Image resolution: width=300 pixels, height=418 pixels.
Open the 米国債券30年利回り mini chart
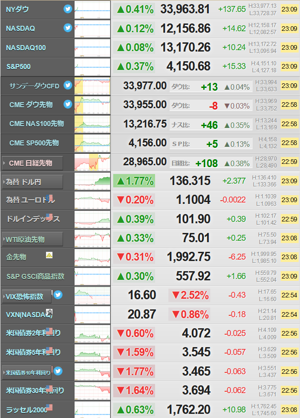point(92,391)
